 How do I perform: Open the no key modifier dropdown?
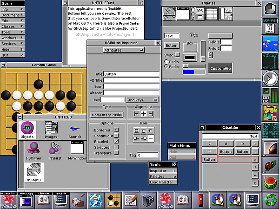tap(142, 99)
